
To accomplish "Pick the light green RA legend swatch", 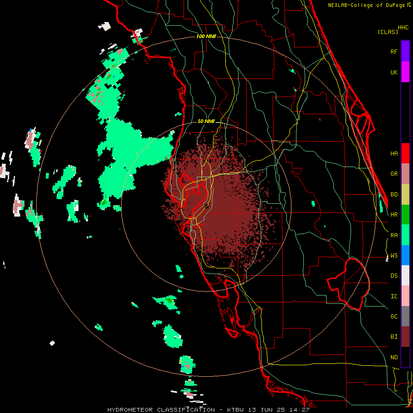I will 405,235.
